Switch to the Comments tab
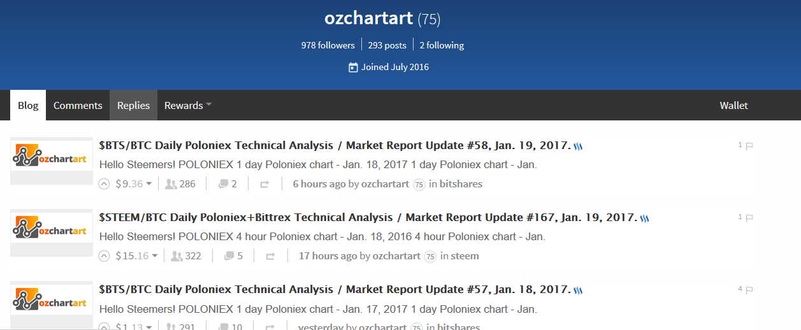 click(x=78, y=106)
